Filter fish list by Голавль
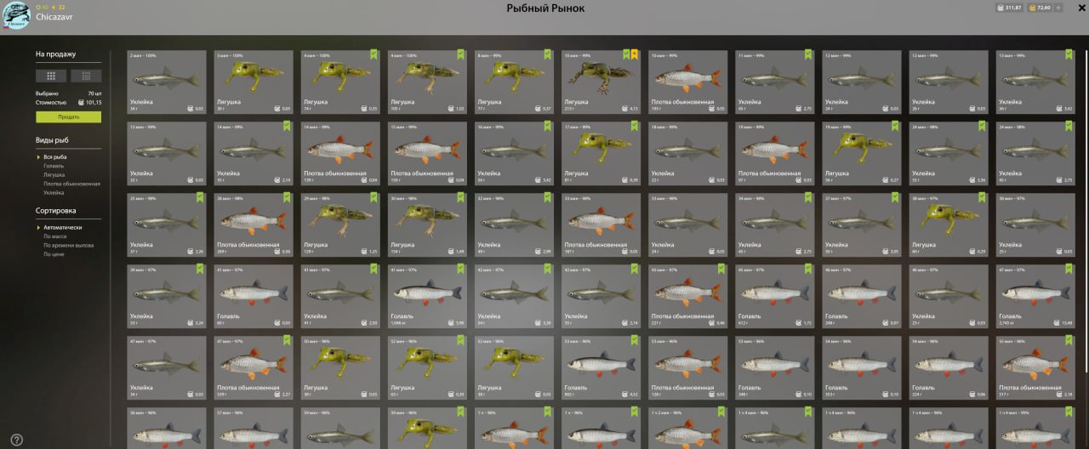Image resolution: width=1089 pixels, height=449 pixels. click(54, 166)
